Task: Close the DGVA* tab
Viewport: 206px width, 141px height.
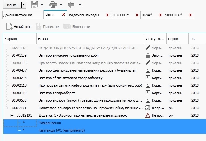Action: coord(160,15)
